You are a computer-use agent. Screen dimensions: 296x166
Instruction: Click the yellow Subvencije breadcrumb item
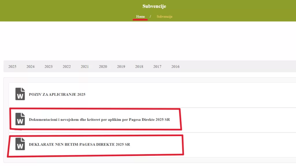click(x=164, y=16)
